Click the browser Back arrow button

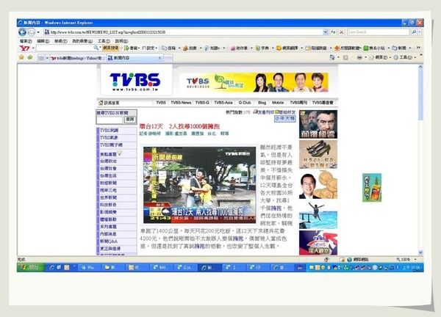click(22, 32)
